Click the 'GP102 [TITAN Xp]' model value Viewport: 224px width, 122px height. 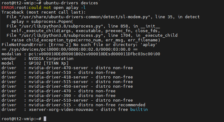(x=49, y=63)
